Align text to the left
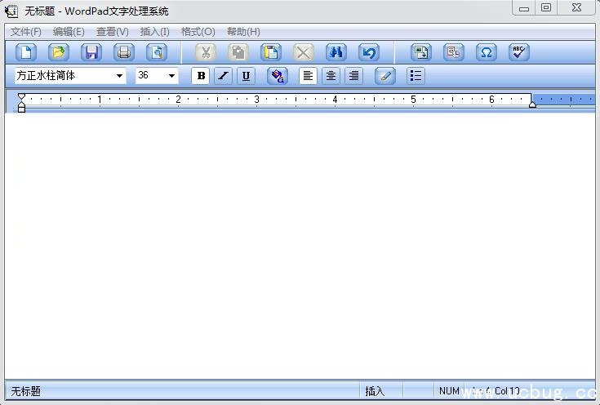The image size is (600, 405). (308, 76)
